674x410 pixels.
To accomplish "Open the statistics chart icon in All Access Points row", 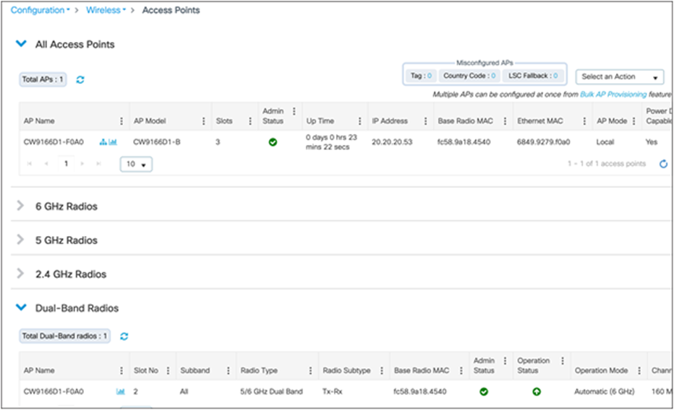I will pos(113,142).
